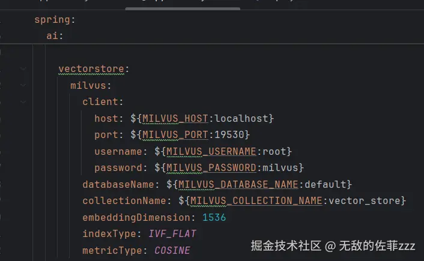Click the 'milvus' default password value
The height and width of the screenshot is (261, 424).
click(x=280, y=168)
